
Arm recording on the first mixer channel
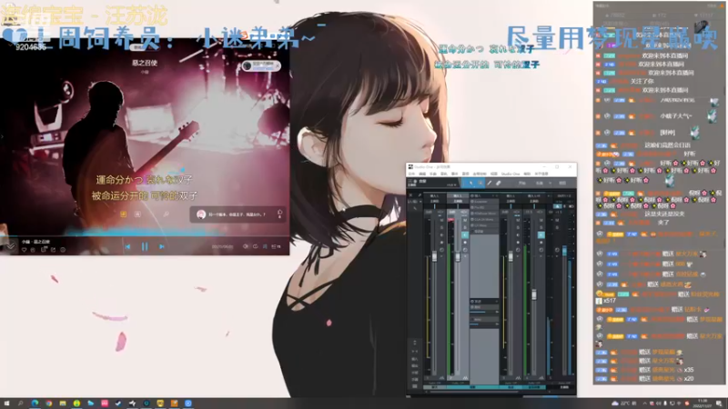click(x=441, y=243)
